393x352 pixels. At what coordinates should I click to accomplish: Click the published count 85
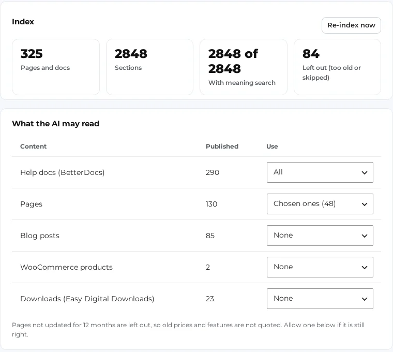click(210, 236)
